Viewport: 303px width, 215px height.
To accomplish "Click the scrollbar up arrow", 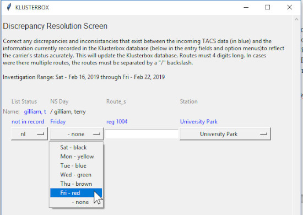I will [x=296, y=19].
